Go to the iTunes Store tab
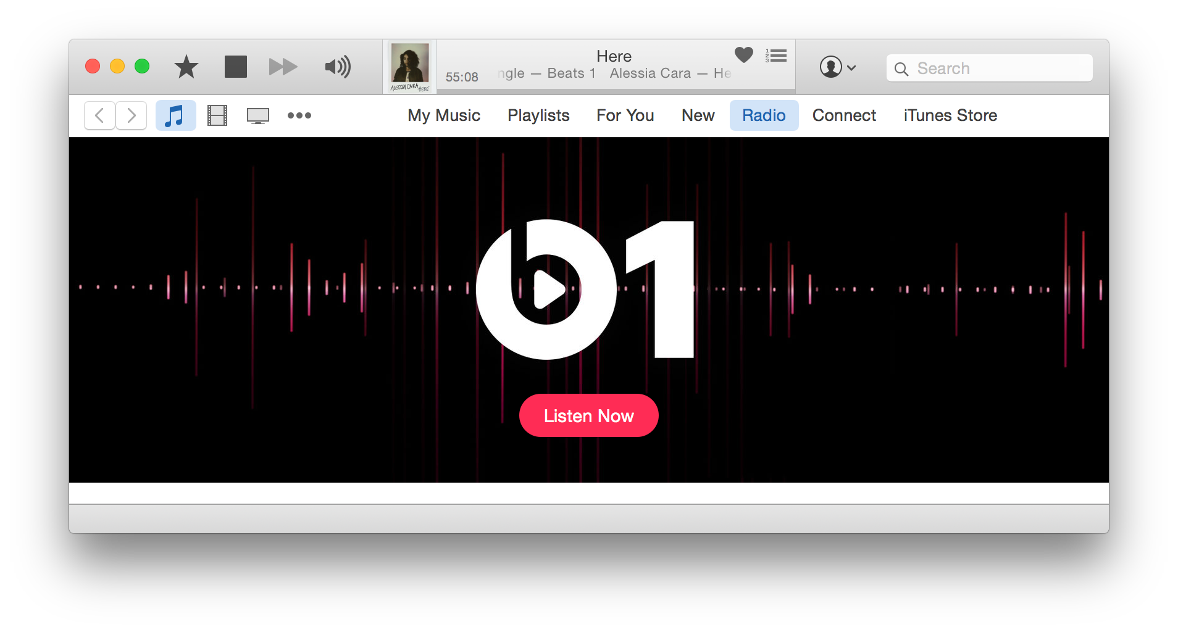Image resolution: width=1178 pixels, height=632 pixels. pos(950,115)
